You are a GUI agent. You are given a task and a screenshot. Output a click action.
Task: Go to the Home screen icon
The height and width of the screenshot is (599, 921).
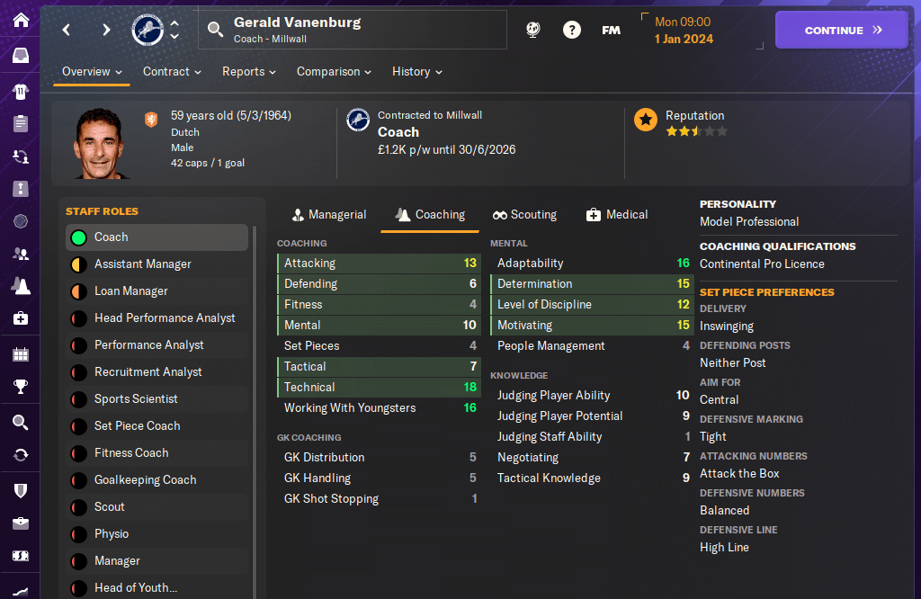point(21,20)
